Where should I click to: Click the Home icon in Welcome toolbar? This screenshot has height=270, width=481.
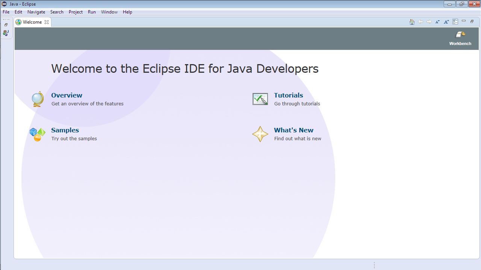[412, 22]
